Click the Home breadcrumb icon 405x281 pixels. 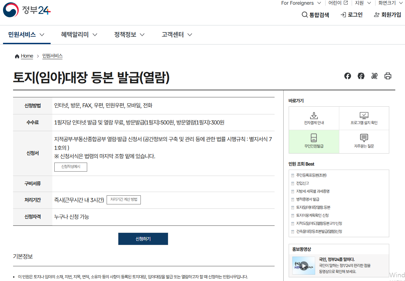click(x=16, y=56)
